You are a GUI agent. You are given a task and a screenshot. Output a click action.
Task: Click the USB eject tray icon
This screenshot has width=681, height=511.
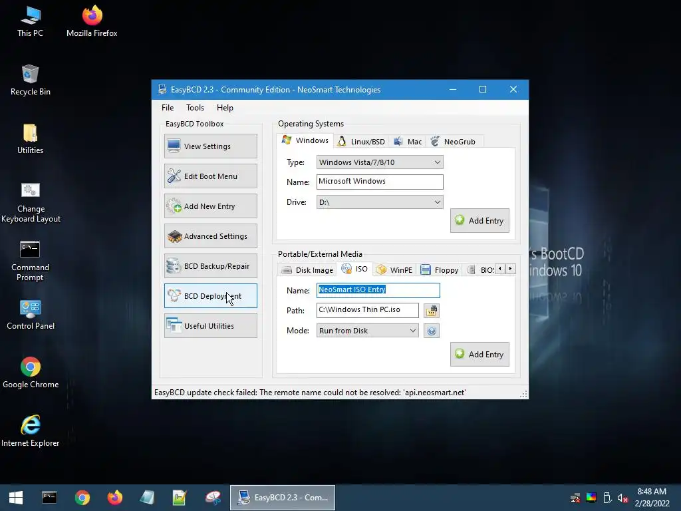pyautogui.click(x=607, y=498)
